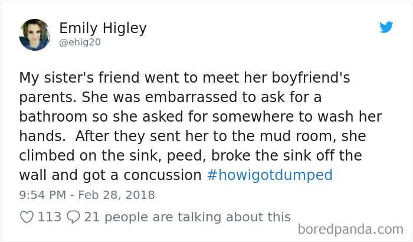The height and width of the screenshot is (242, 413).
Task: Click the word "somewhere" in the tweet
Action: [x=253, y=117]
